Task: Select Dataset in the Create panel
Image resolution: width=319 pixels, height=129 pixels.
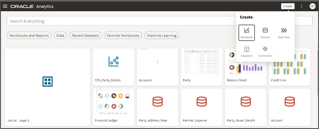Action: tap(265, 33)
